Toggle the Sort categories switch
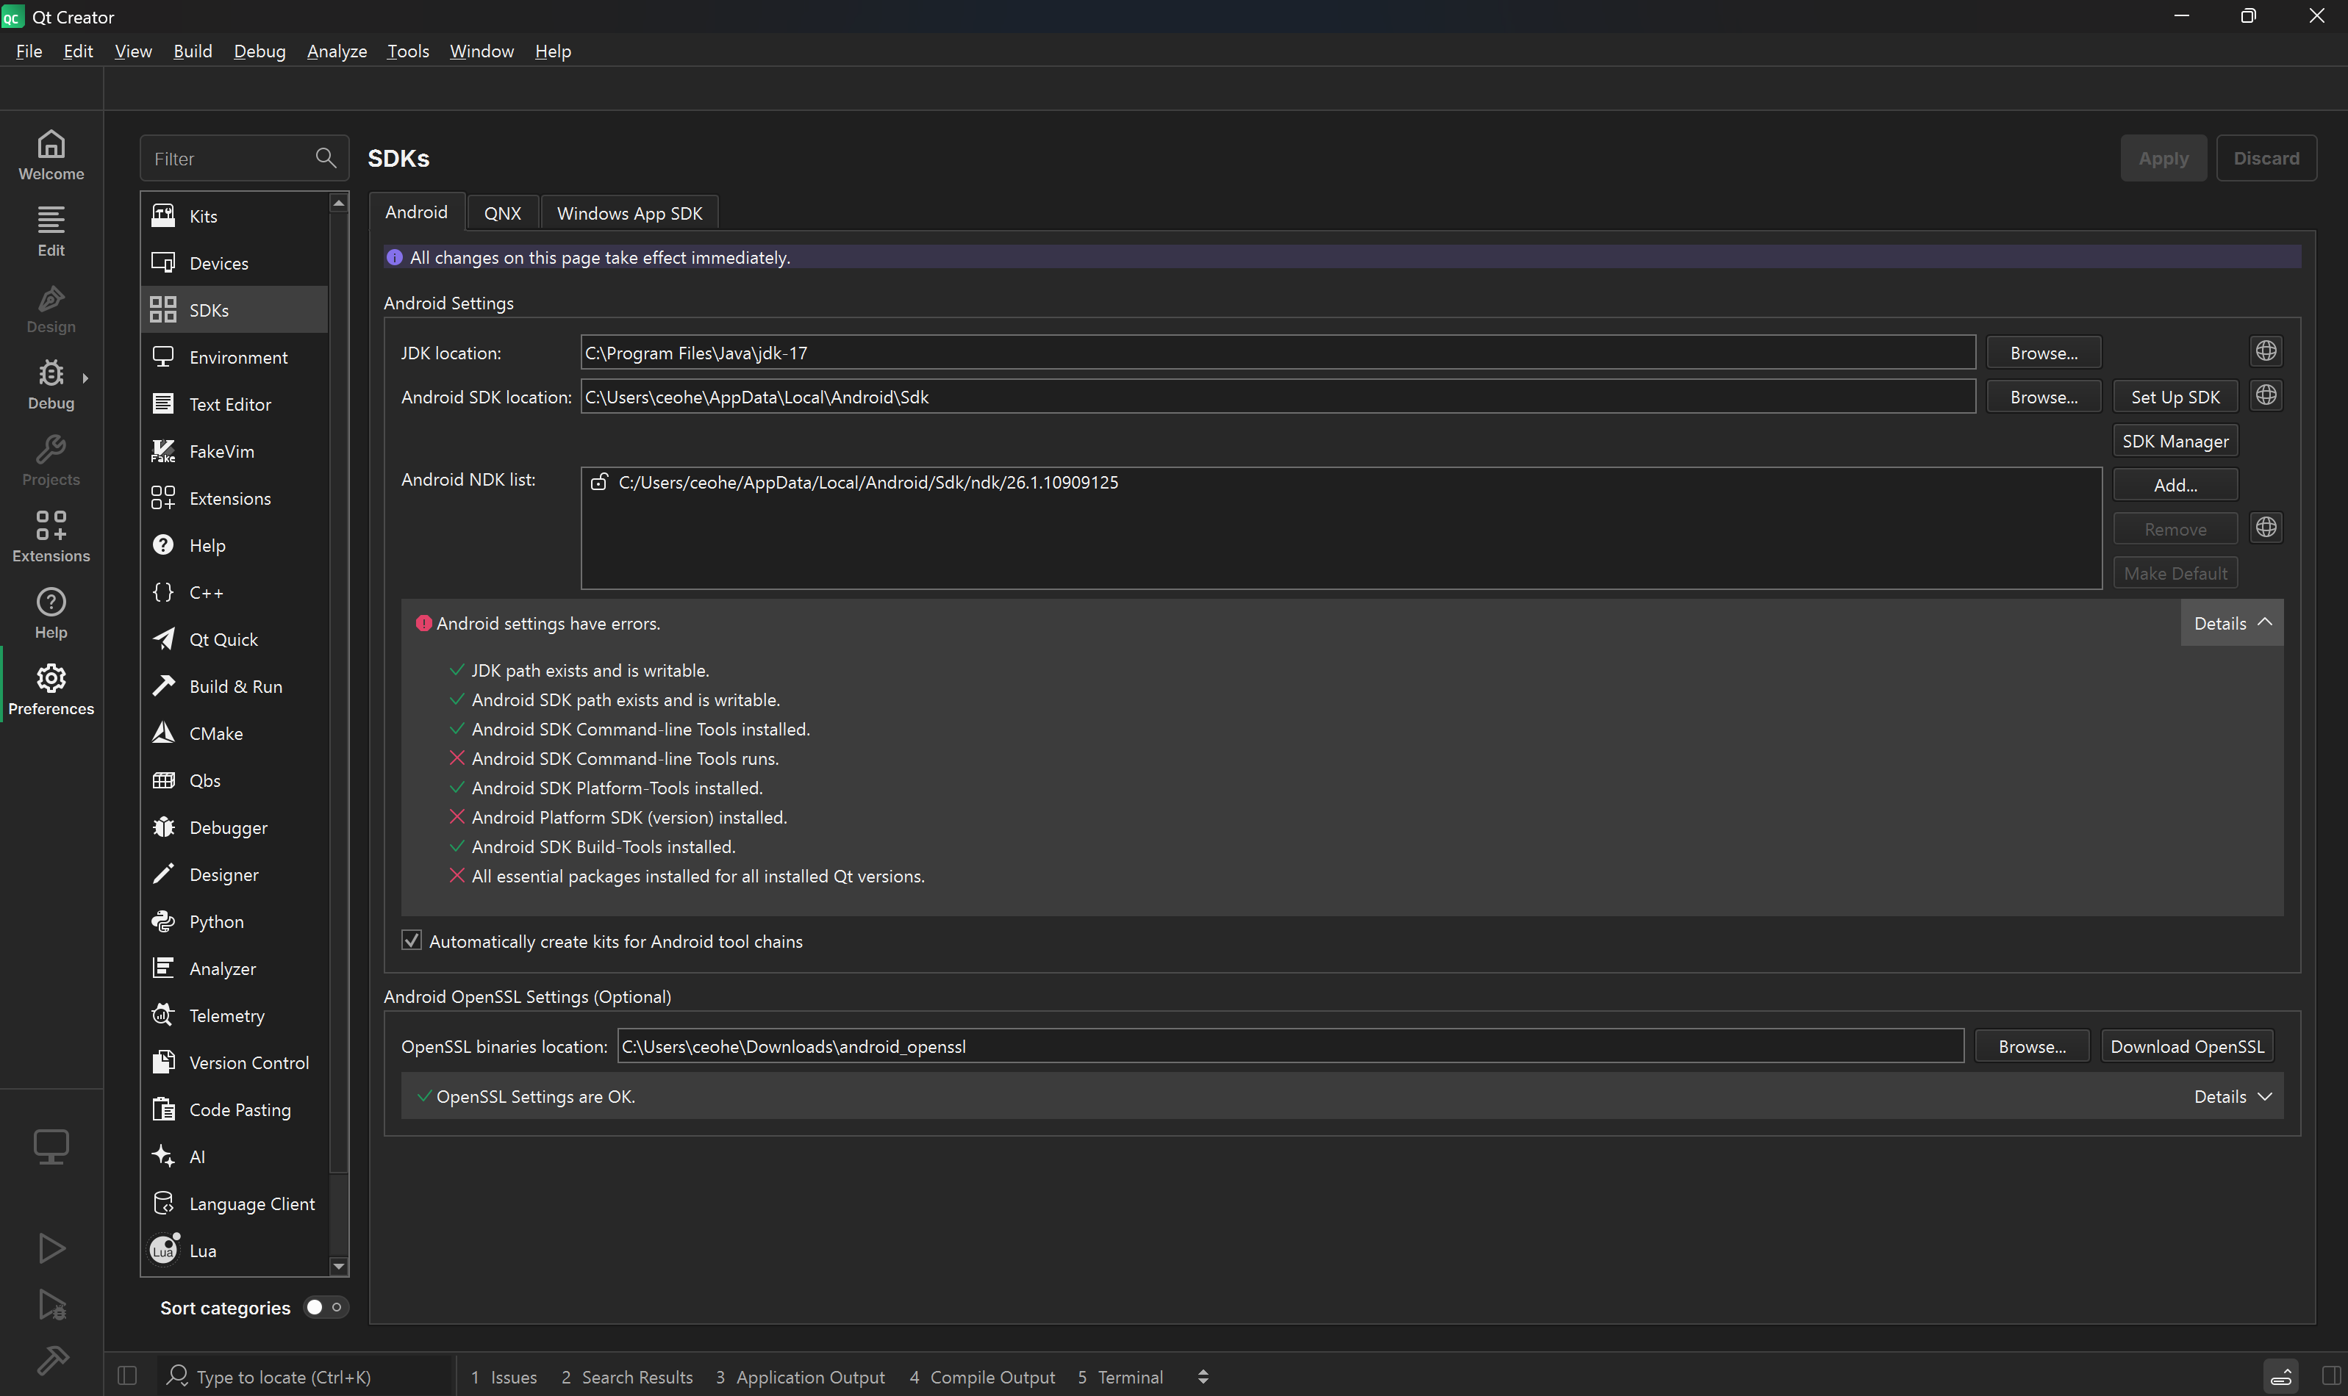The width and height of the screenshot is (2348, 1396). 326,1308
